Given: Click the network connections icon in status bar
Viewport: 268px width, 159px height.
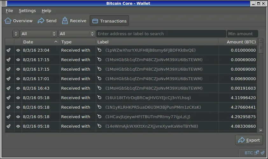Looking at the screenshot, I should [x=257, y=153].
